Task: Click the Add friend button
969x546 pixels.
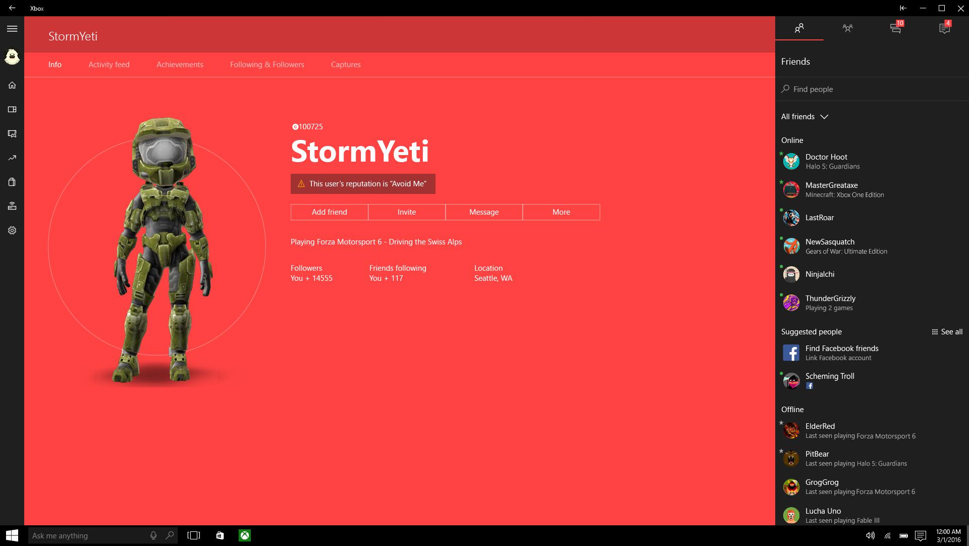Action: click(x=329, y=212)
